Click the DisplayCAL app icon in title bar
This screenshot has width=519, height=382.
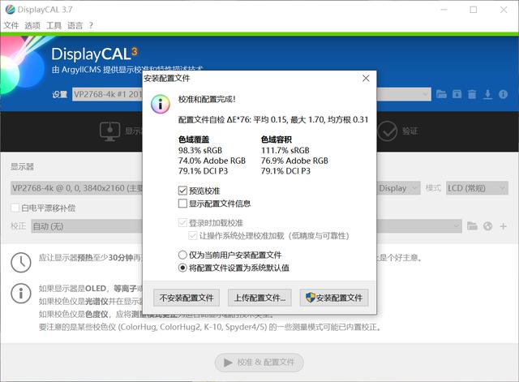pos(10,9)
